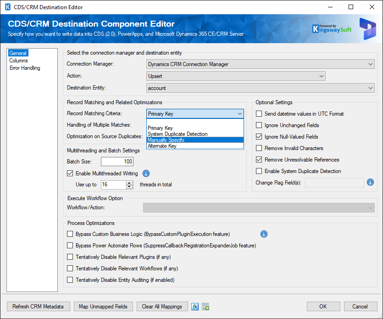
Task: Close the Destination Editor window
Action: (372, 7)
